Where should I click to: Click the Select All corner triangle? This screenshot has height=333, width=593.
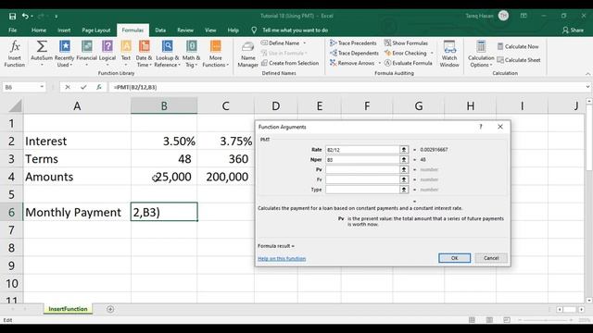[x=15, y=105]
